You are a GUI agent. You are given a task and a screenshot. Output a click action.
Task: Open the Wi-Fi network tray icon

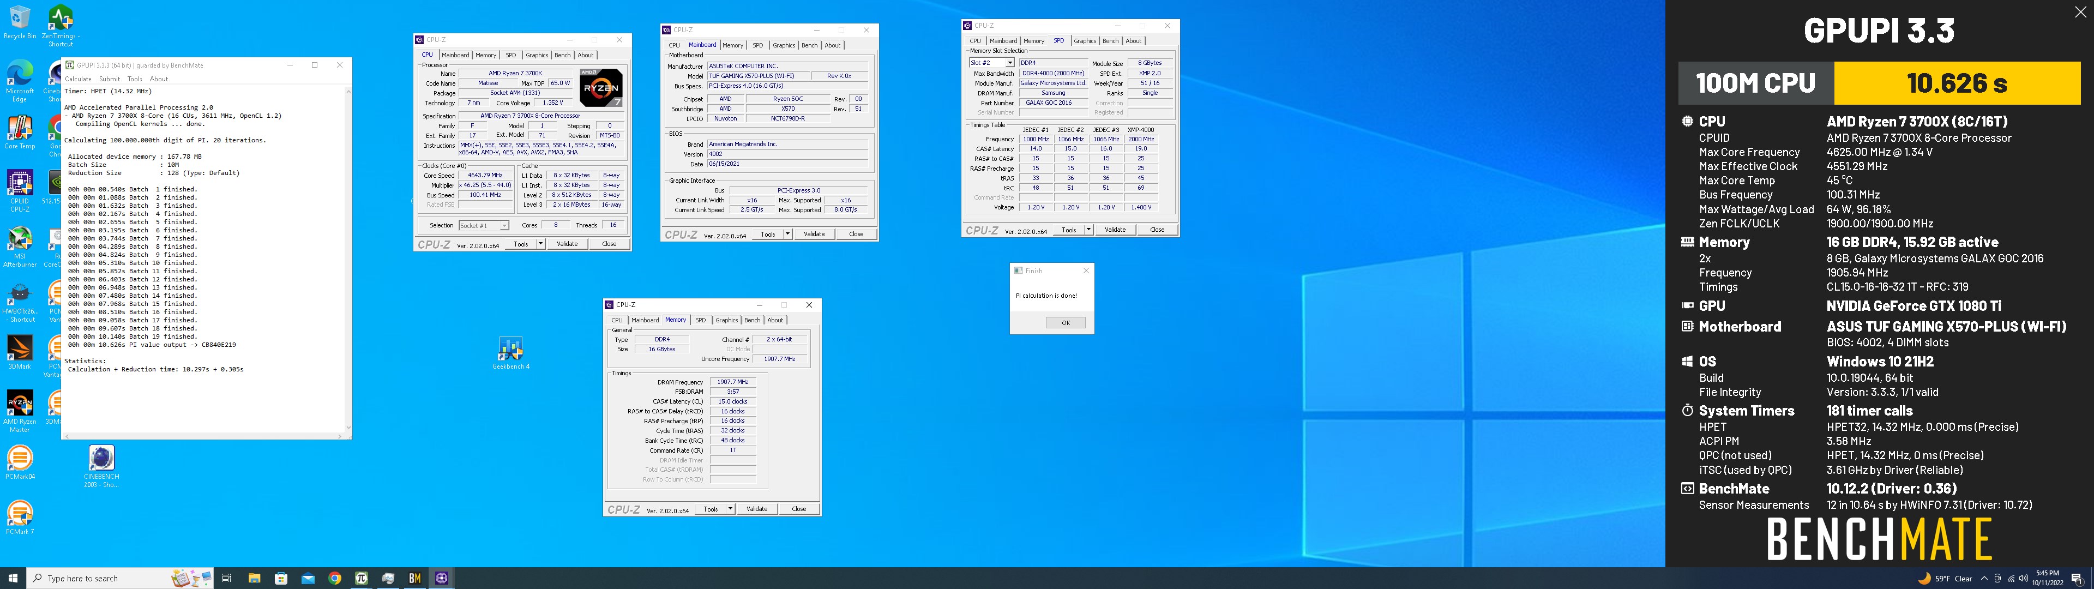(2010, 579)
